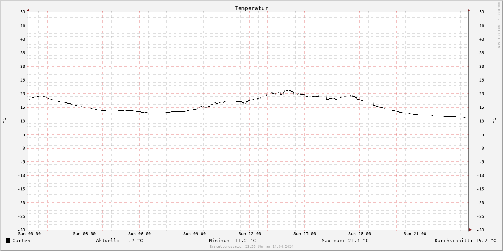Click the black Garten legend swatch
The height and width of the screenshot is (251, 503).
(x=8, y=241)
